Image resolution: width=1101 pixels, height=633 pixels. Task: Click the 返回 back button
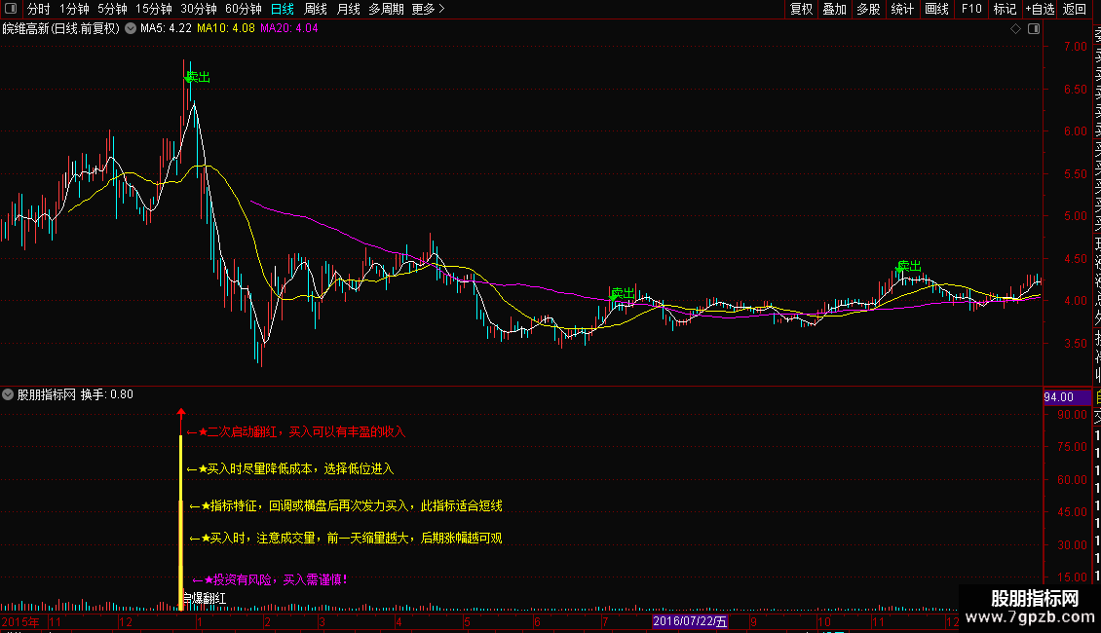[1075, 9]
